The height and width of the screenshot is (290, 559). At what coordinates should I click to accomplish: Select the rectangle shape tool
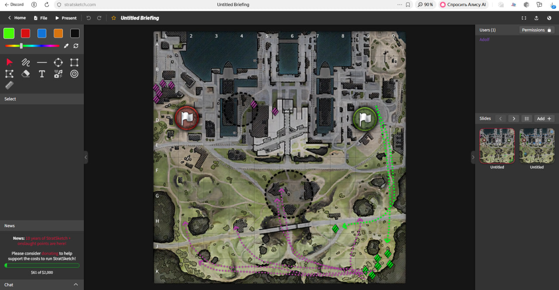[x=74, y=62]
